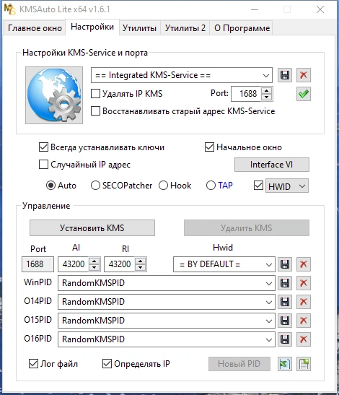Click the Interface VI button
The width and height of the screenshot is (339, 395).
click(x=271, y=165)
